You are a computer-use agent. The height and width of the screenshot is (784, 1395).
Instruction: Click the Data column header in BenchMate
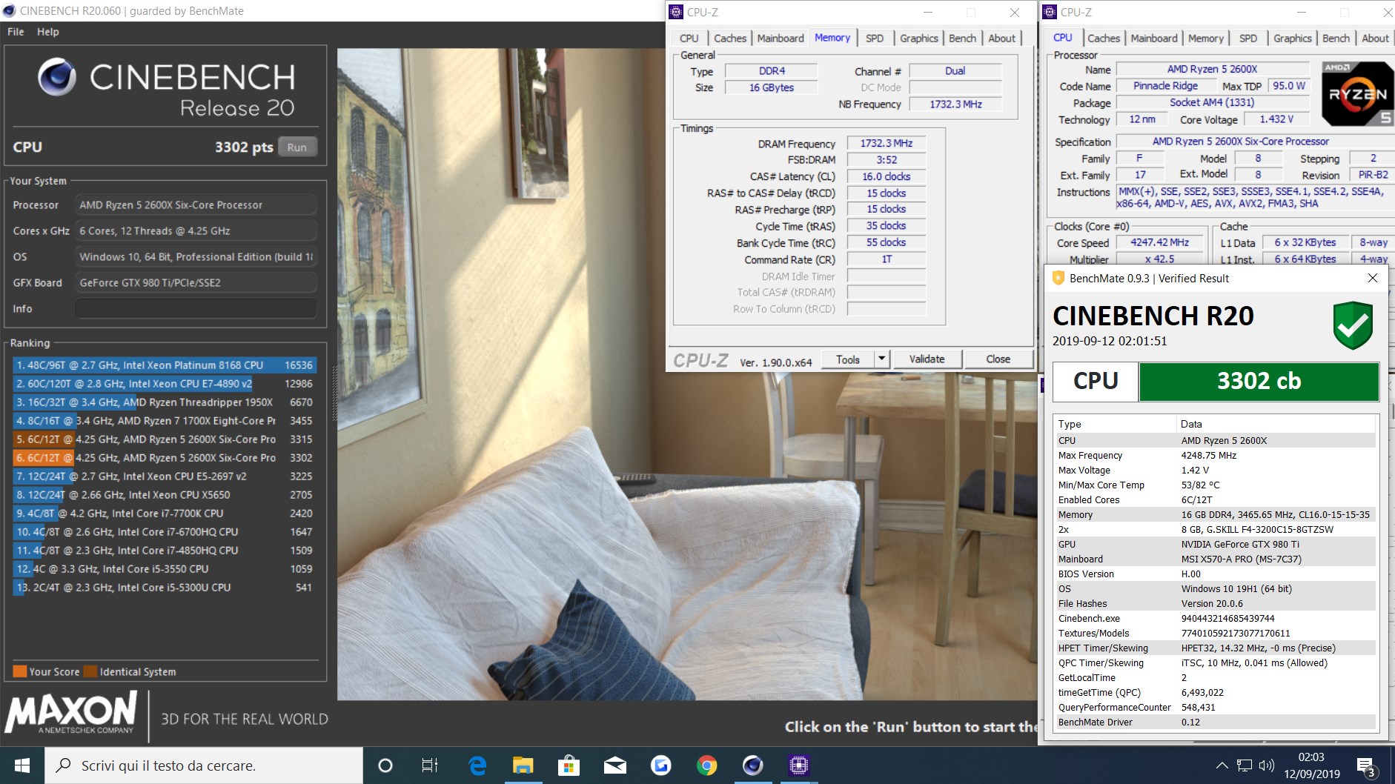click(x=1276, y=424)
